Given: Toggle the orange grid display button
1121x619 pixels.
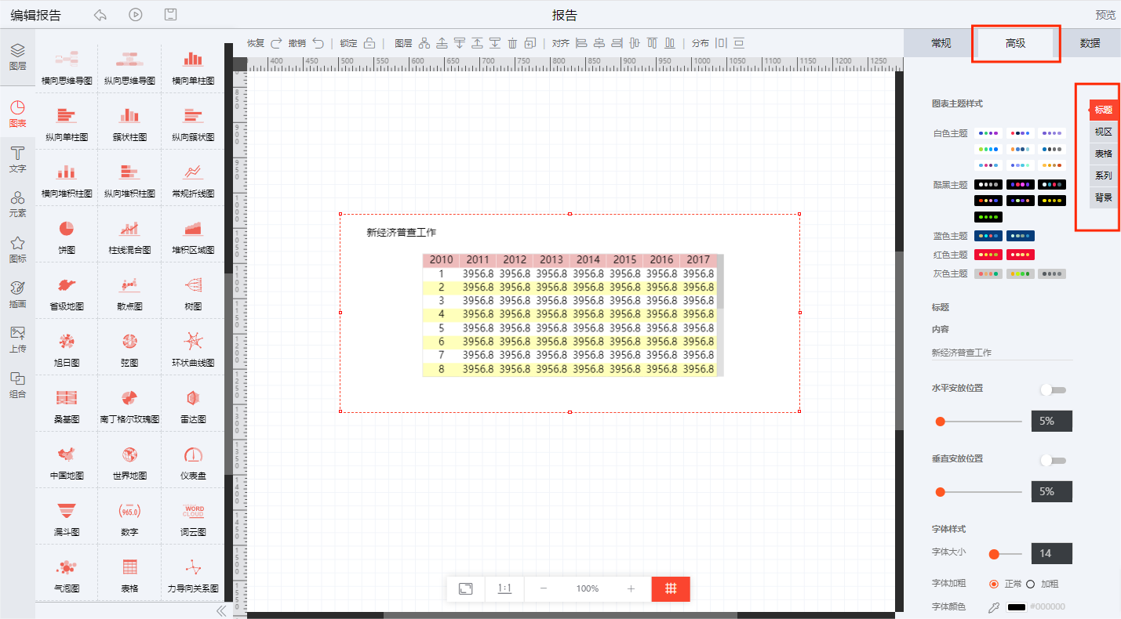Looking at the screenshot, I should tap(671, 588).
